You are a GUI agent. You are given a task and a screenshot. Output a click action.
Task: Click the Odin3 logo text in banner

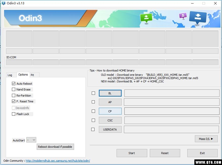pyautogui.click(x=30, y=18)
